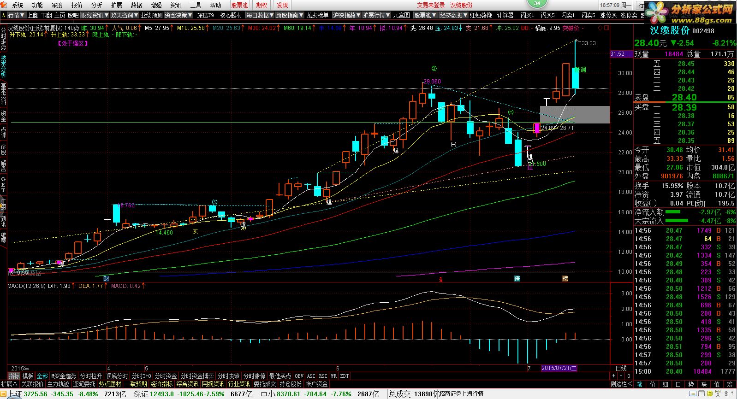Click the 停 marker on chart bottom

tap(517, 278)
